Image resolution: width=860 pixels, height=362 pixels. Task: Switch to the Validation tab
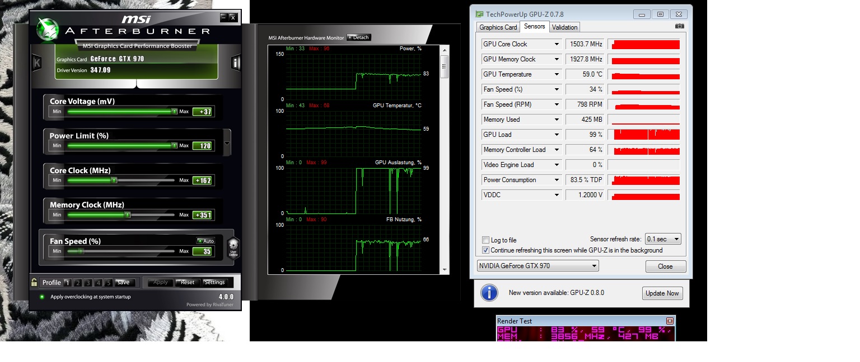(x=564, y=27)
